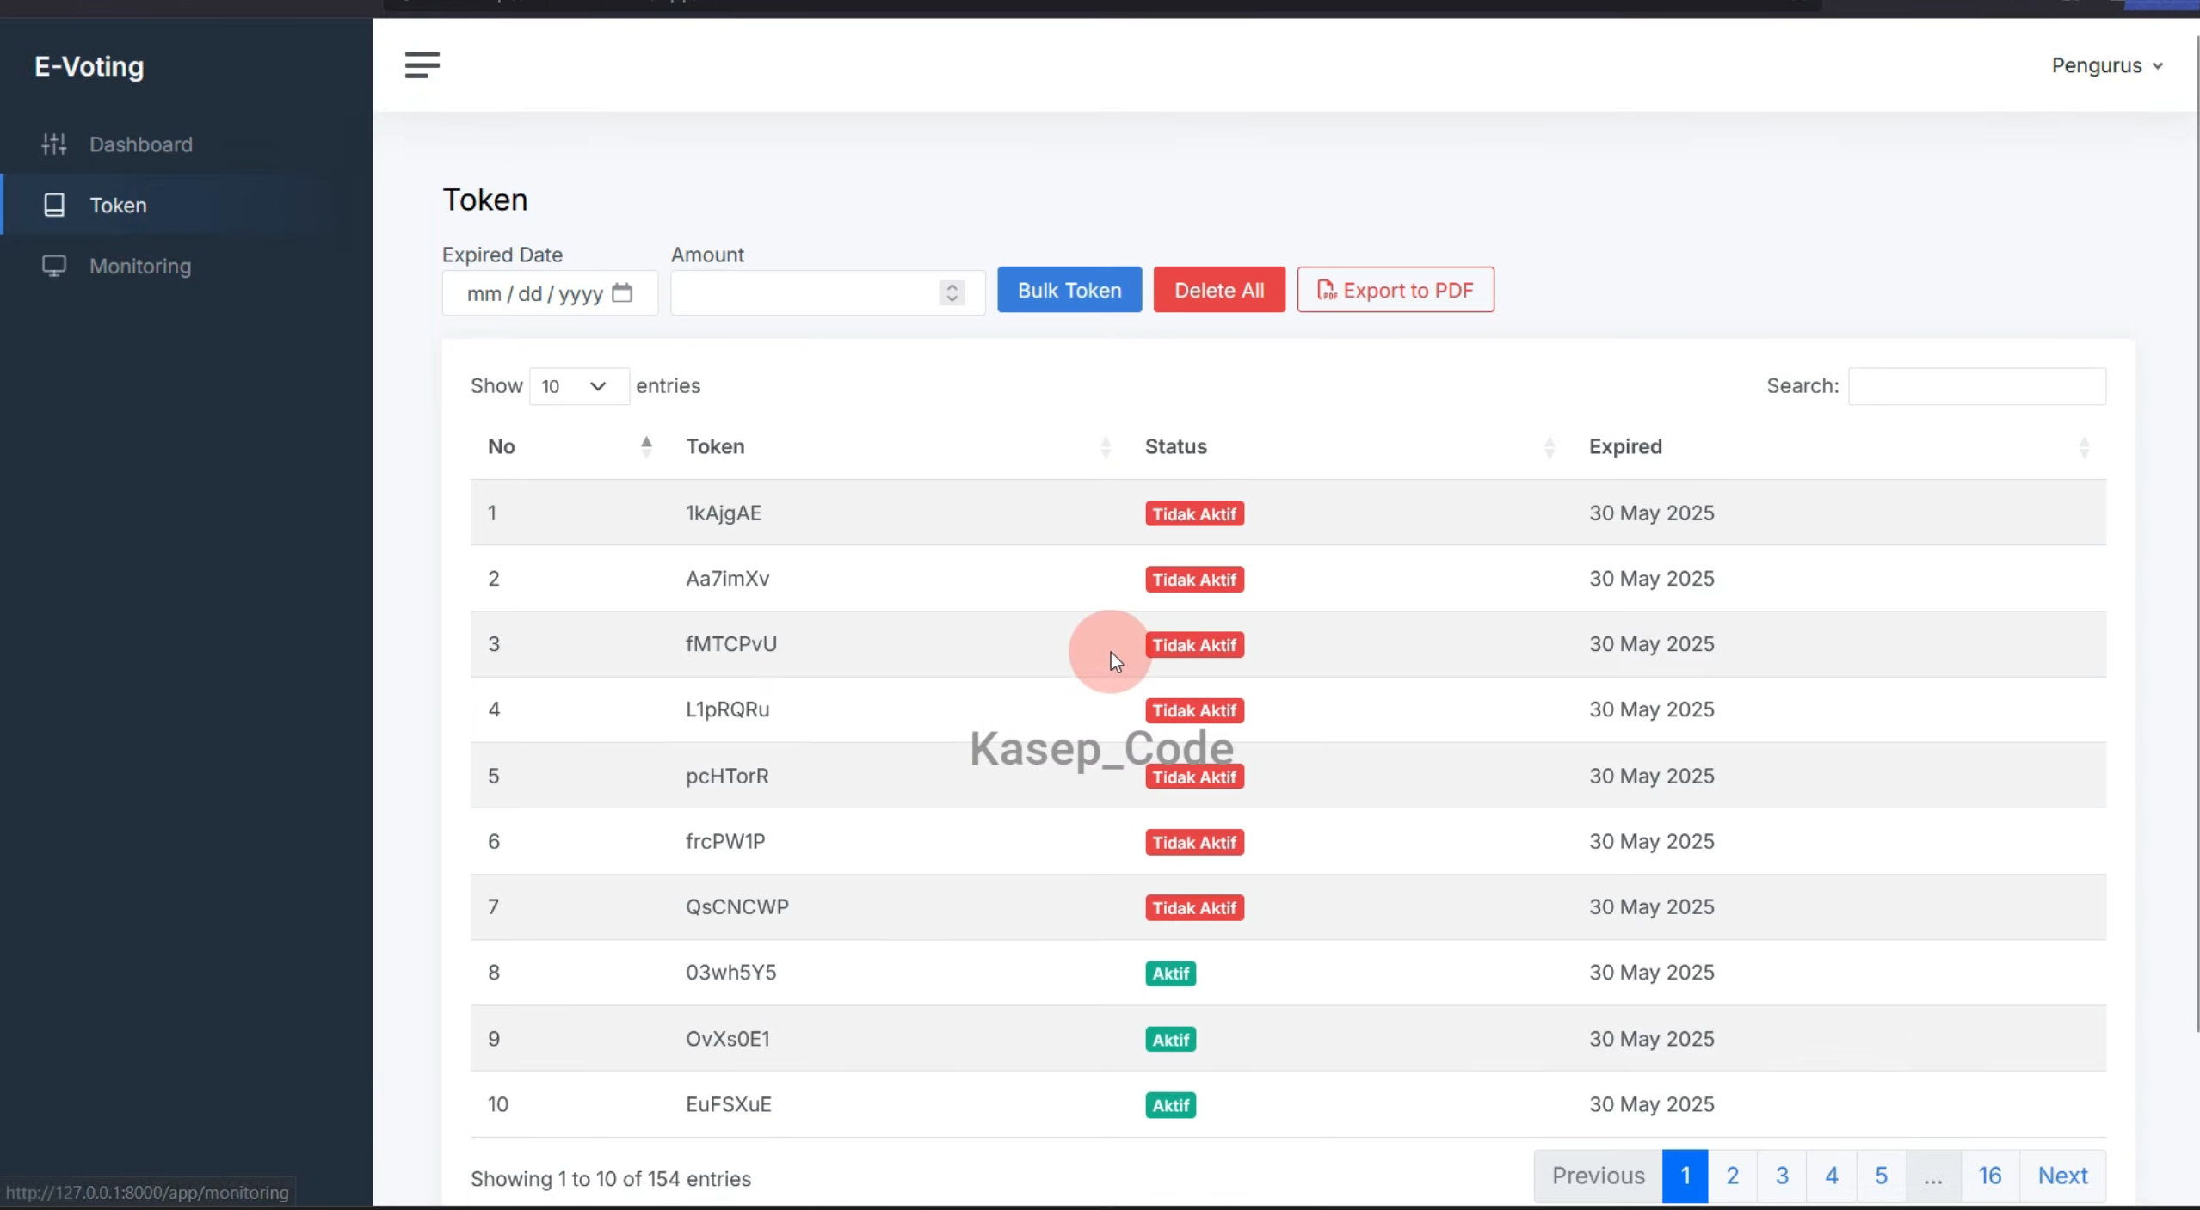This screenshot has height=1210, width=2200.
Task: Select token L1pRQRu cell
Action: (727, 709)
